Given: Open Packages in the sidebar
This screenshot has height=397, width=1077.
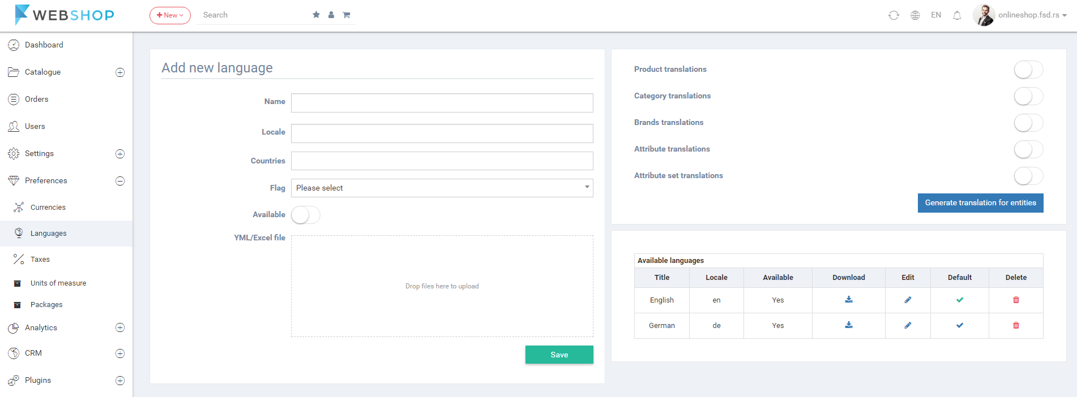Looking at the screenshot, I should [x=46, y=304].
